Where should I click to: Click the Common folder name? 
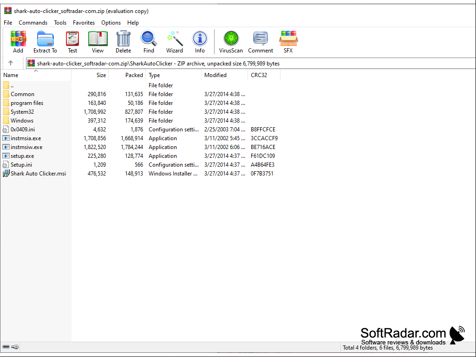coord(22,94)
